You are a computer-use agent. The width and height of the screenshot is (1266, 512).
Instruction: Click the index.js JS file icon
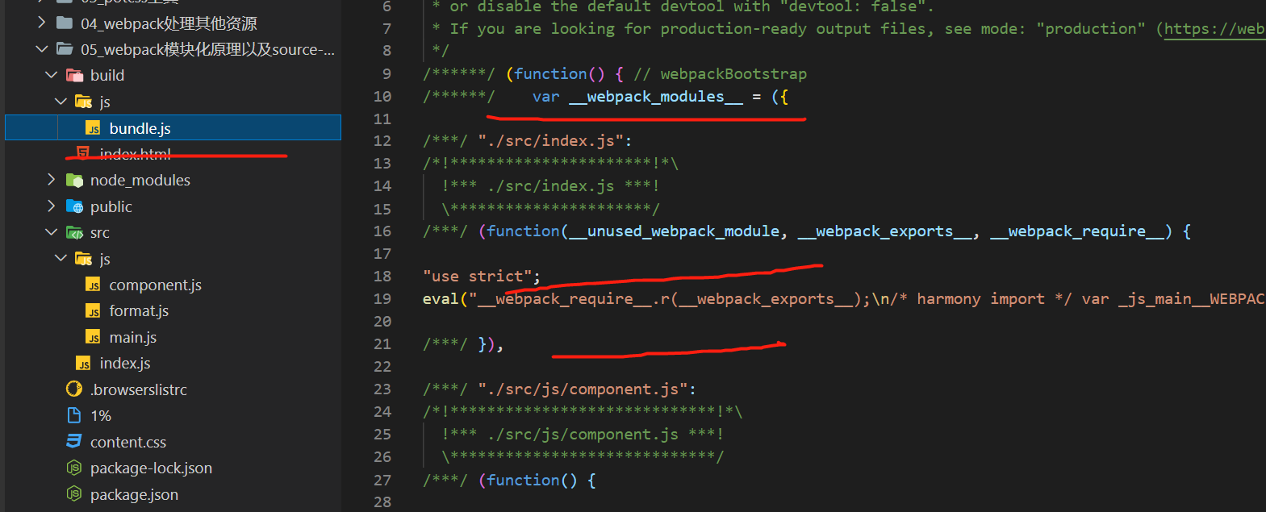84,364
